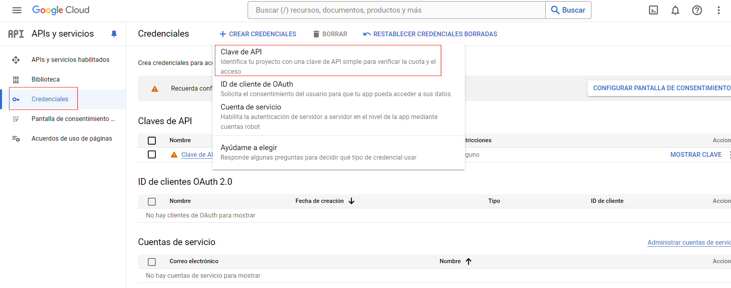Open the notifications bell
Screen dimensions: 731x288
point(675,10)
